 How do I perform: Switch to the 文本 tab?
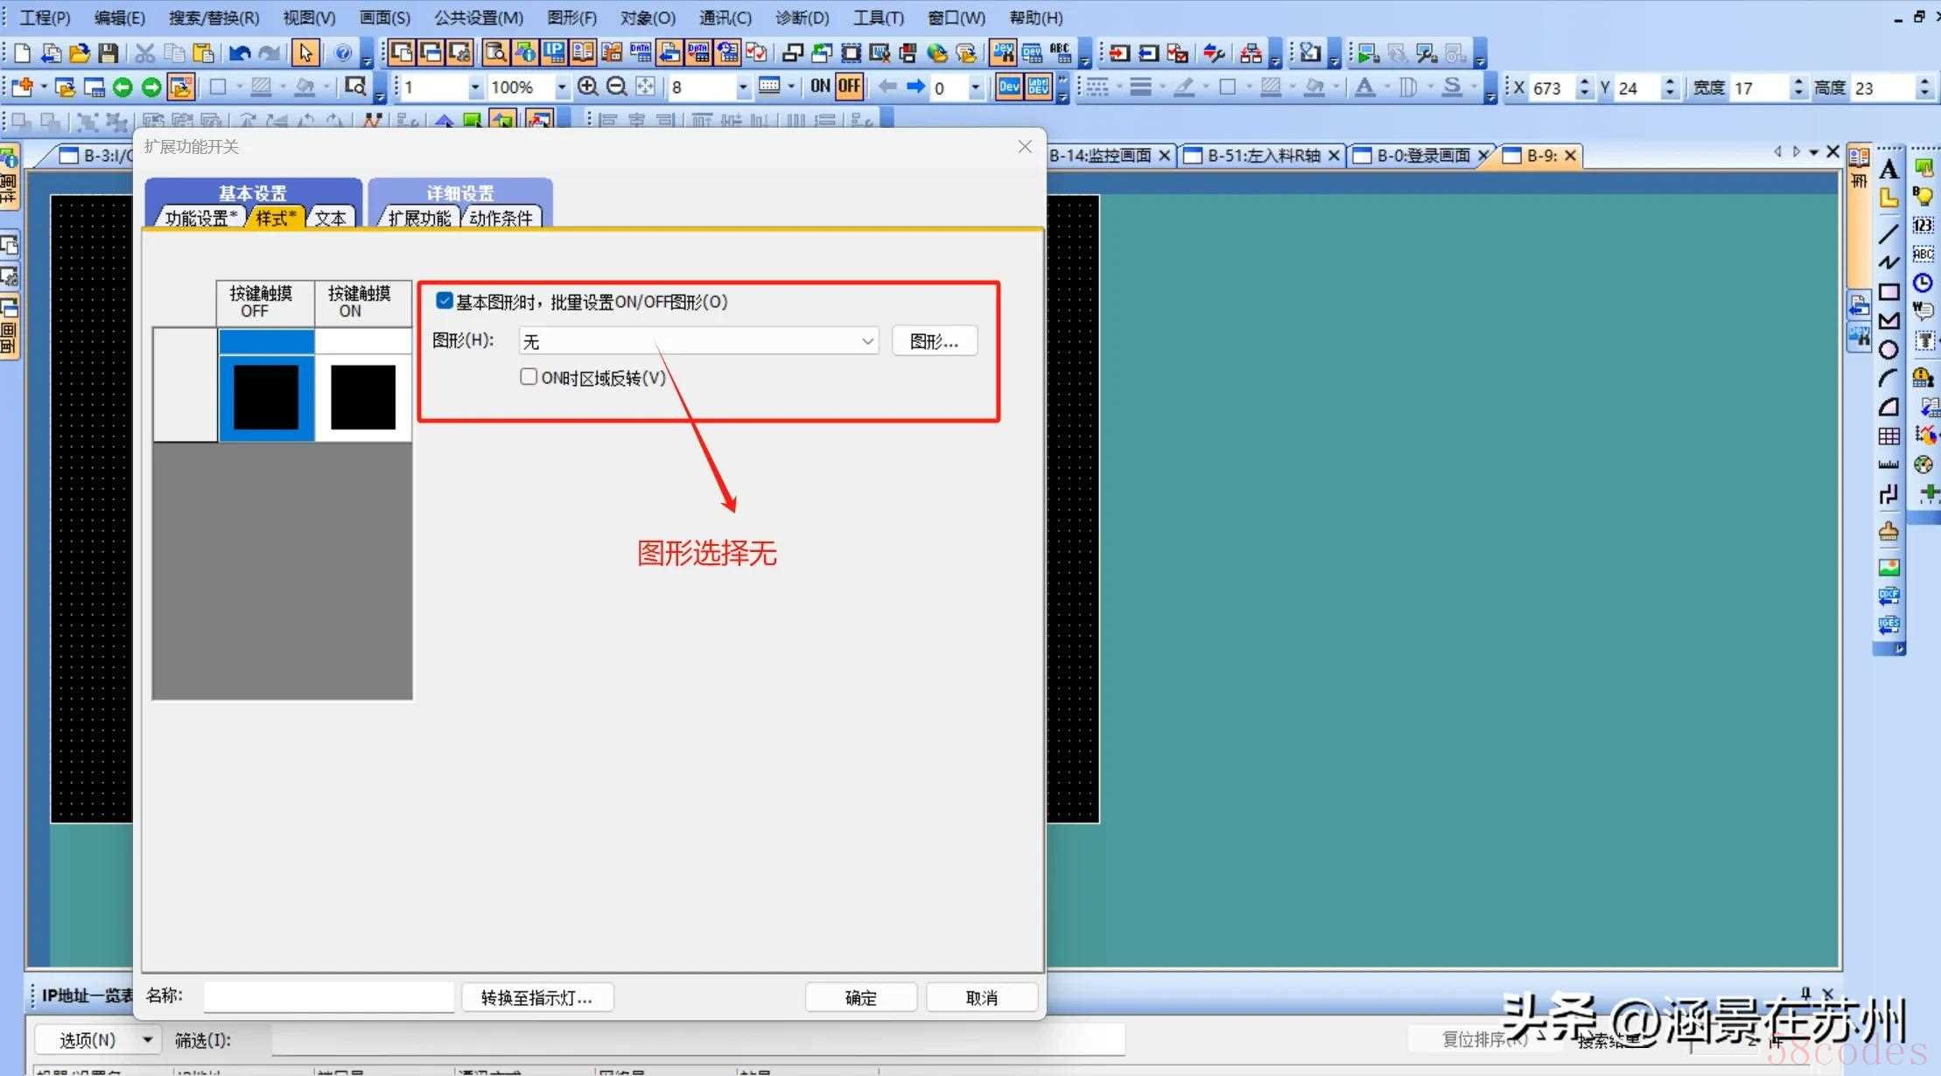click(x=331, y=218)
